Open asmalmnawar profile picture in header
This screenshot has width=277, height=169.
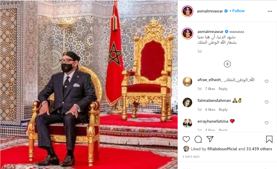(187, 11)
